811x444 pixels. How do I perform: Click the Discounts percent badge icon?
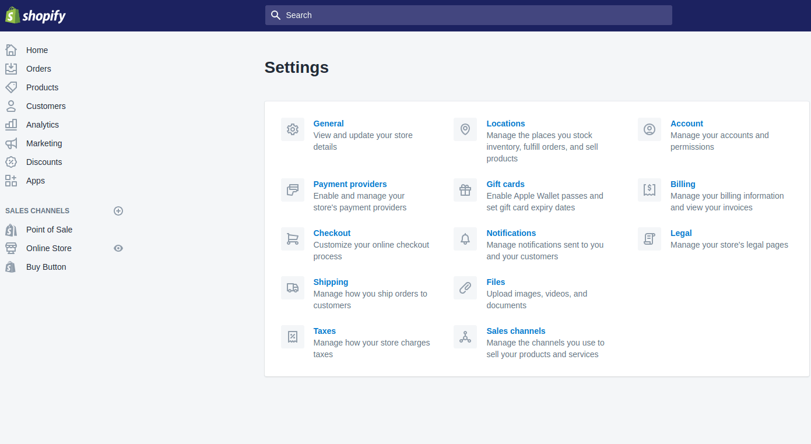click(11, 162)
